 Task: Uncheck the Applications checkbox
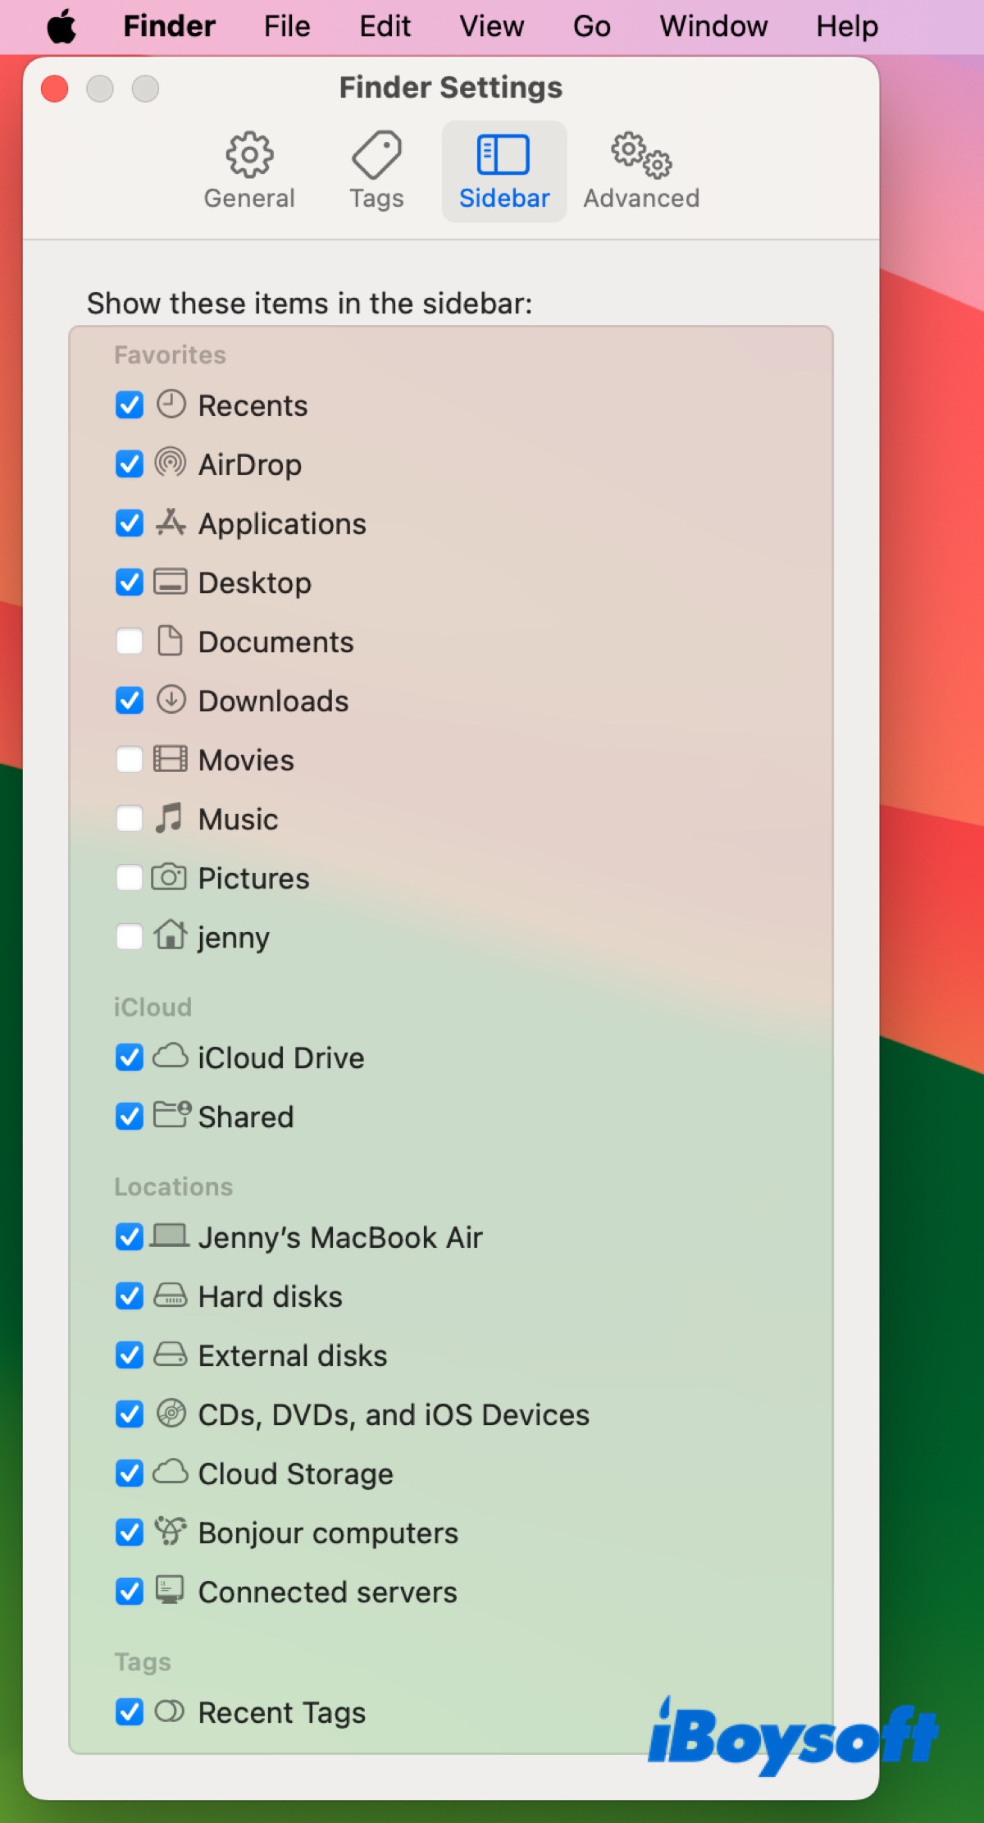[x=130, y=523]
